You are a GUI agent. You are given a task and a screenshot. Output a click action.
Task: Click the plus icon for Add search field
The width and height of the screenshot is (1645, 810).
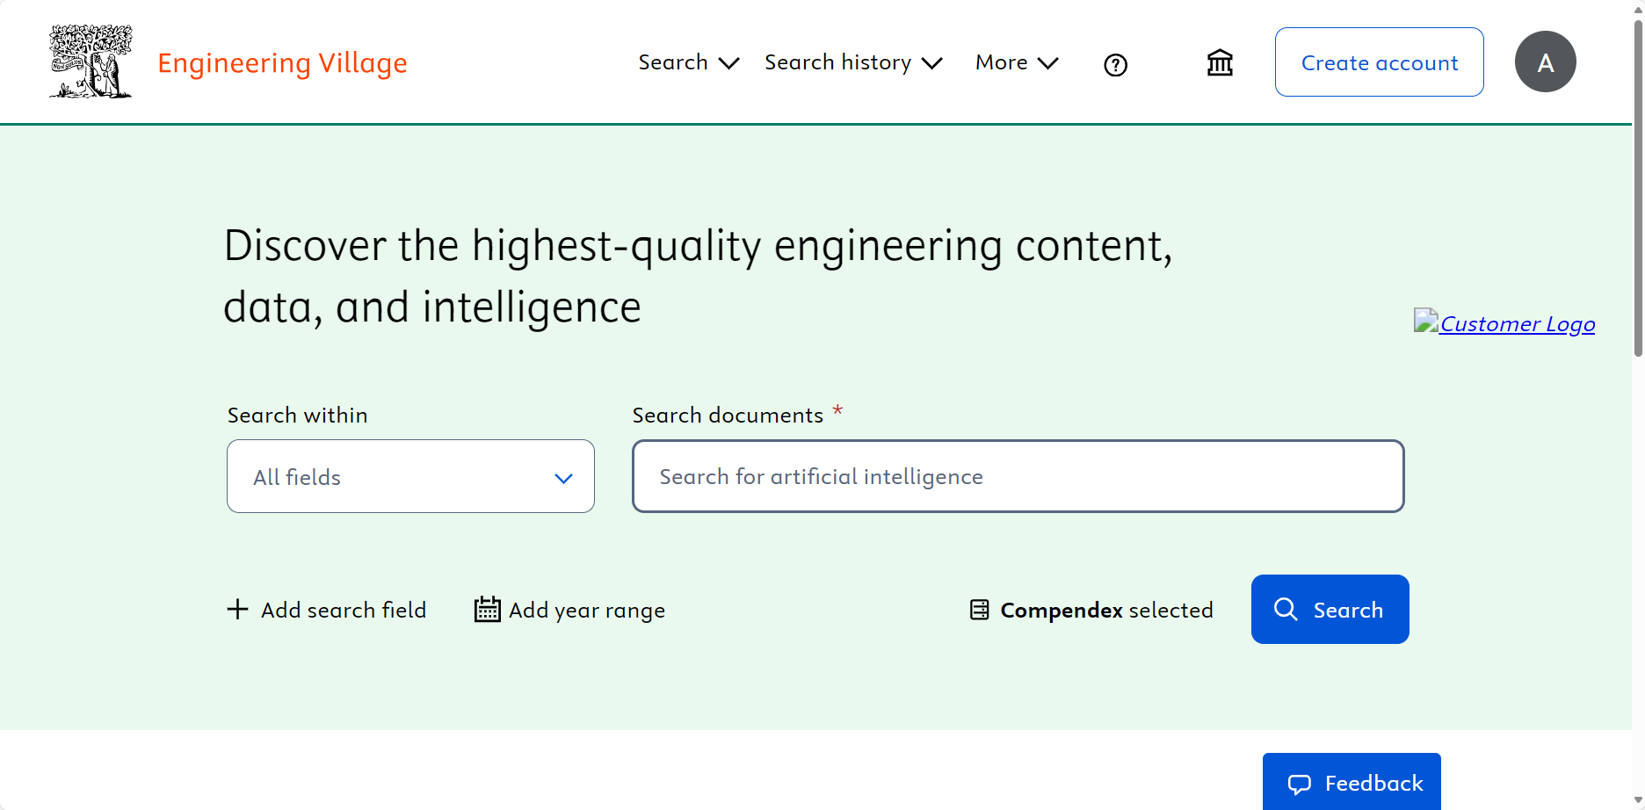[237, 610]
